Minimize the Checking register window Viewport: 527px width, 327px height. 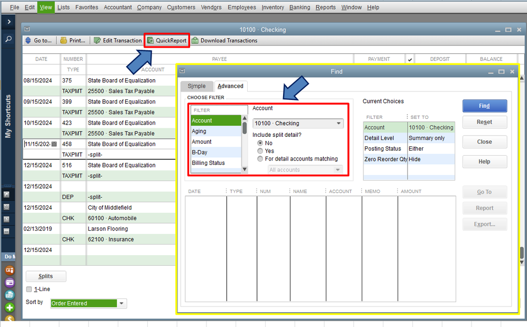click(498, 30)
